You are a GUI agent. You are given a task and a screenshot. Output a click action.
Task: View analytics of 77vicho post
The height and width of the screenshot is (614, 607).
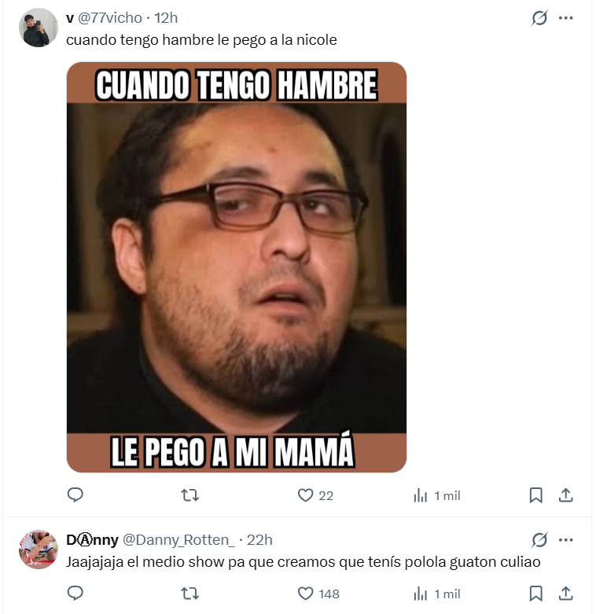pyautogui.click(x=436, y=496)
